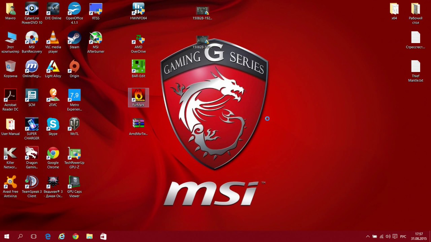Open Task View on the taskbar
This screenshot has height=242, width=431.
(34, 237)
